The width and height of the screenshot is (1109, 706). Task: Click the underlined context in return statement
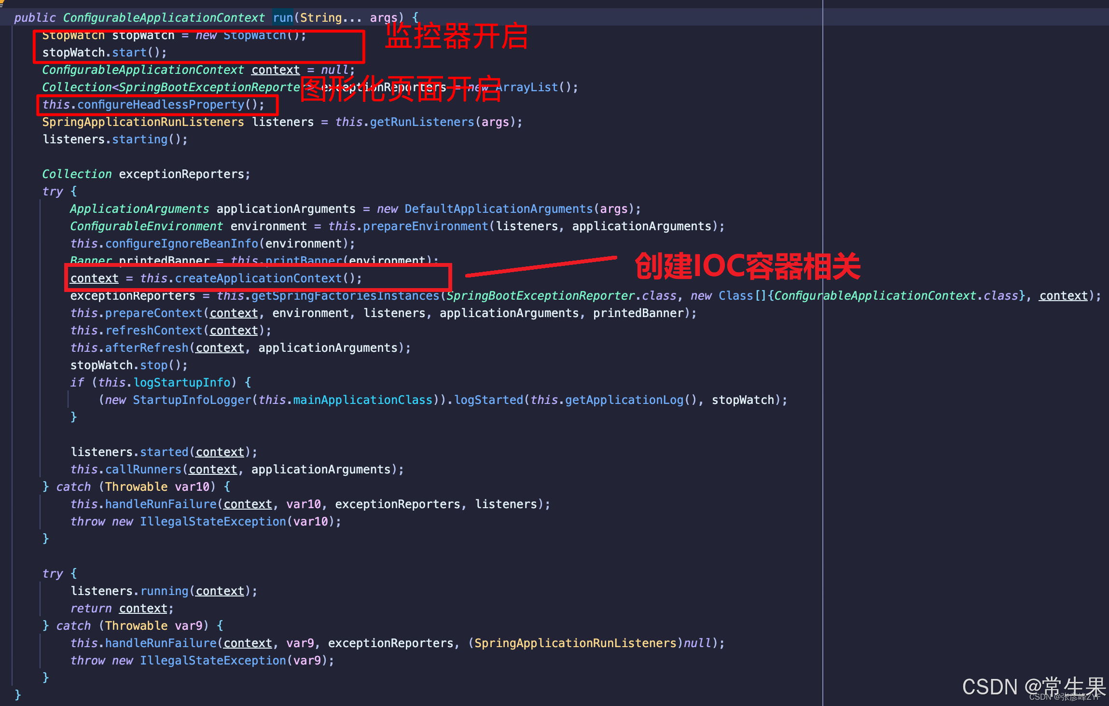[x=143, y=608]
